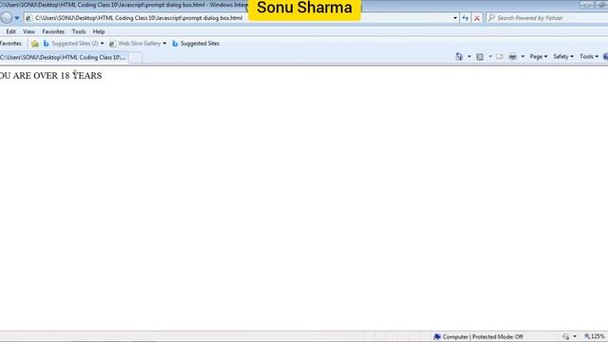Click the status bar zoom level icon
Viewport: 608px width, 342px height.
tap(587, 336)
